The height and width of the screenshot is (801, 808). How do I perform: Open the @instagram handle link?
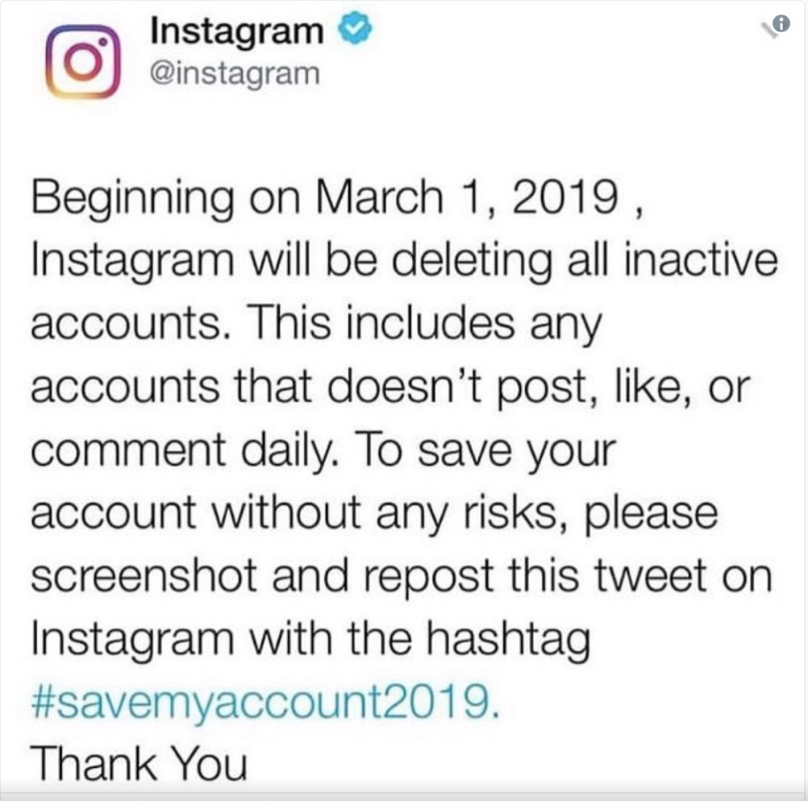pos(235,74)
